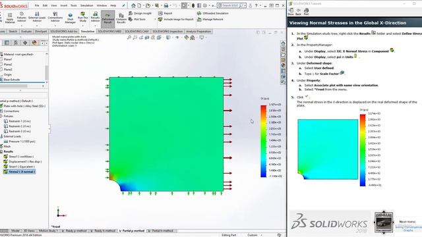
Task: Switch to the DimXpert tab
Action: tap(41, 32)
